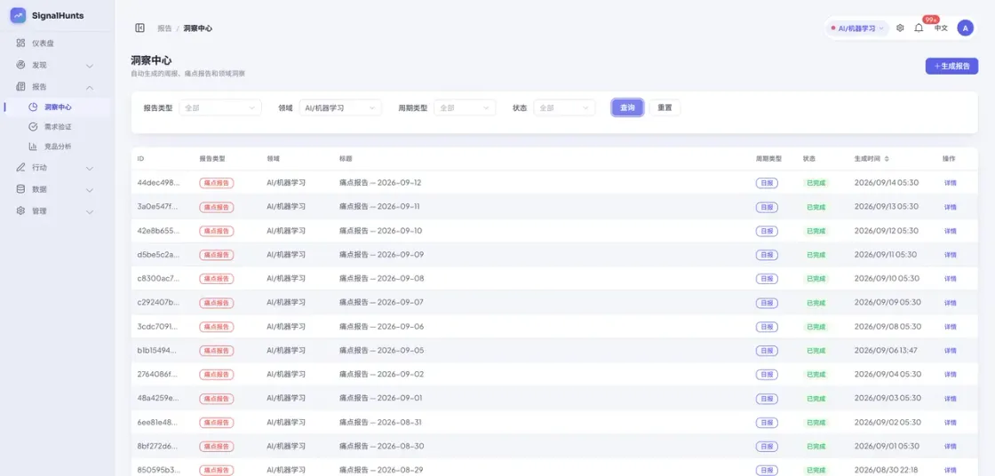Screen dimensions: 995x476
Task: Click title 痛点报告 — 2026-09-06
Action: coord(381,327)
